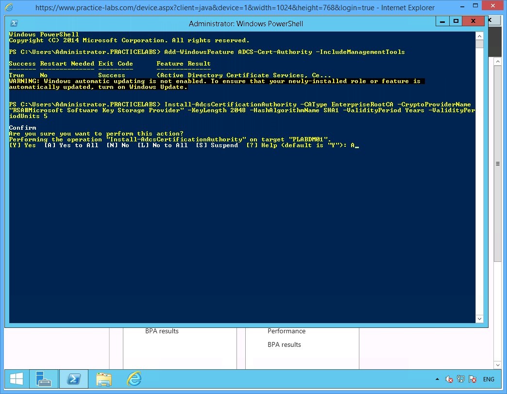
Task: Open the network status tray icon
Action: 460,379
